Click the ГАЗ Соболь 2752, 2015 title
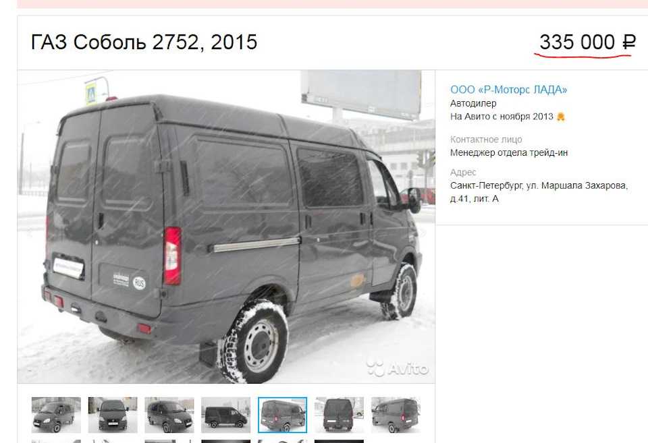This screenshot has width=648, height=443. (x=144, y=42)
